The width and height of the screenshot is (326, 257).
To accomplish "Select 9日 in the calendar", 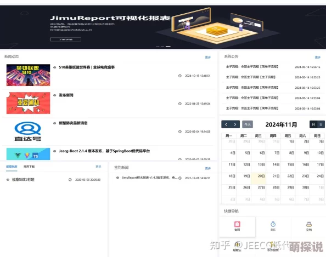I will (302, 156).
